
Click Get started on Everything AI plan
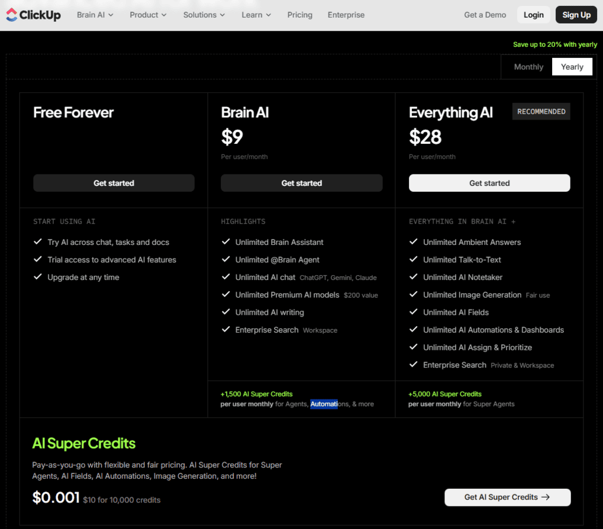coord(489,183)
